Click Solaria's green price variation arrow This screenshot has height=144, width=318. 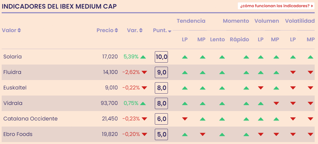coord(143,57)
